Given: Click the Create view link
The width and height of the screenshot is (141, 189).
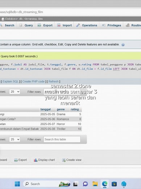Looking at the screenshot, I should tap(72, 160).
